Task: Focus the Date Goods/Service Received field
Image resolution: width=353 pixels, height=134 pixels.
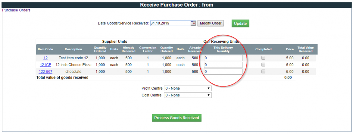Action: [170, 23]
